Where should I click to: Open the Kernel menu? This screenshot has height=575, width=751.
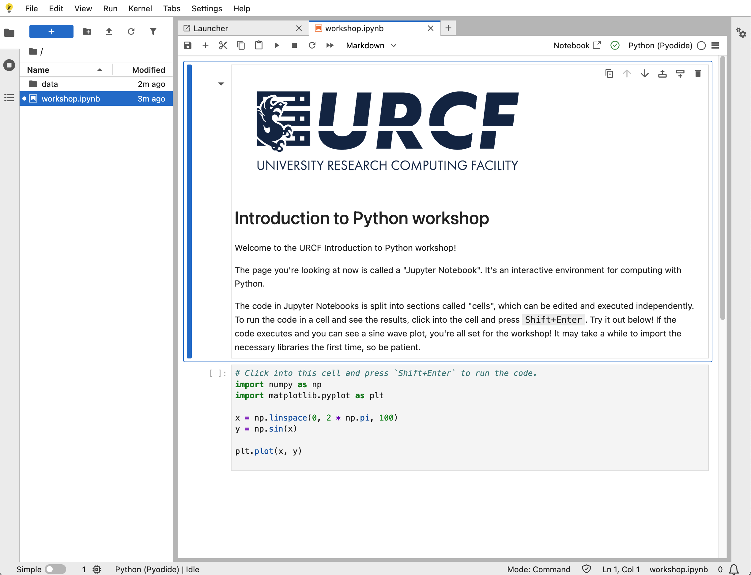click(x=140, y=9)
